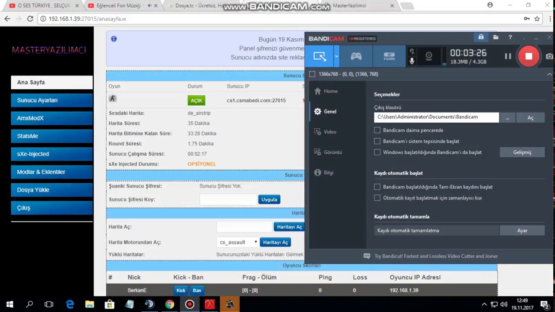Viewport: 555px width, 312px height.
Task: Go back in the browser
Action: [7, 19]
